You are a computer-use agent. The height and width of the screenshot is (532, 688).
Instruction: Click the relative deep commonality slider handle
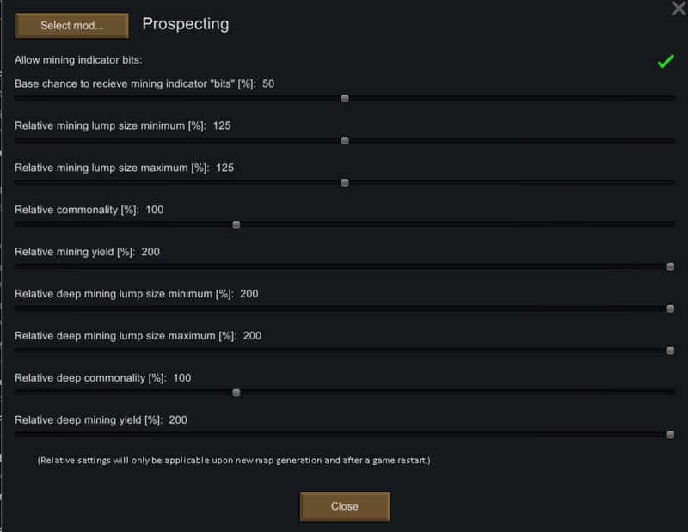coord(236,393)
